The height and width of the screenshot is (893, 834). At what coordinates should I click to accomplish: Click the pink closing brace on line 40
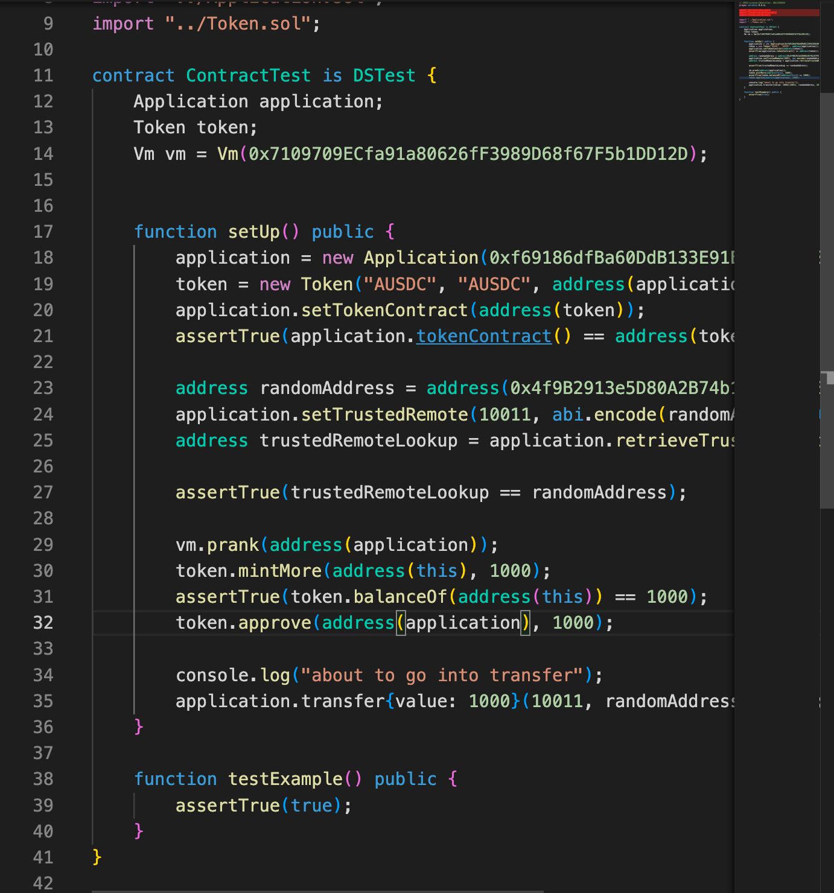pyautogui.click(x=139, y=831)
